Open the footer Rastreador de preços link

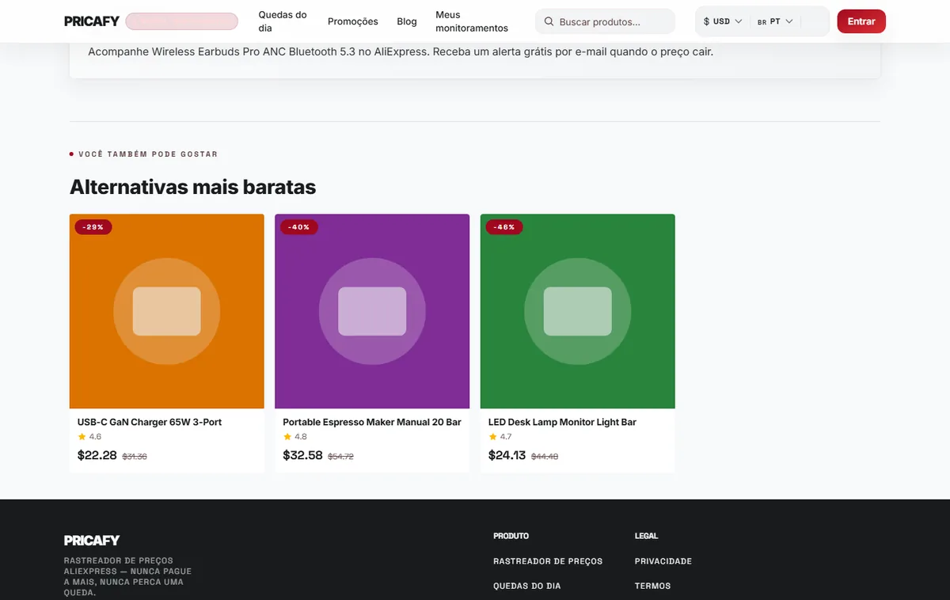pyautogui.click(x=548, y=561)
